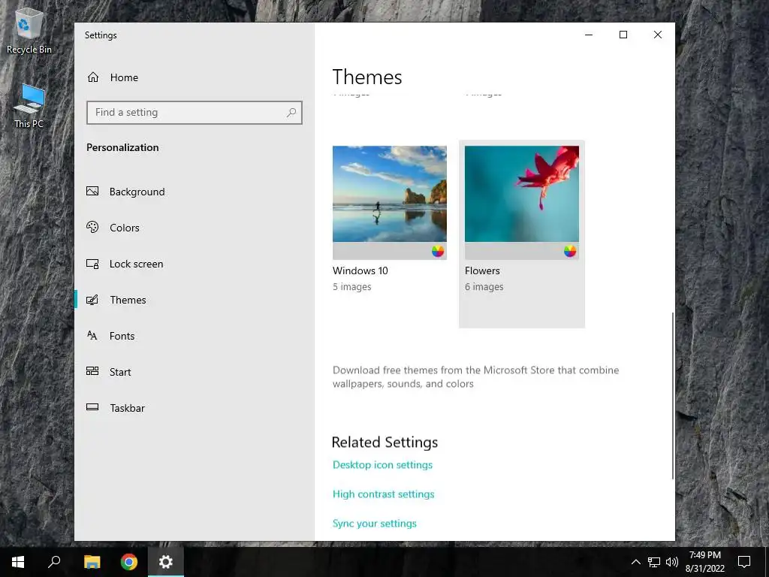Click the Windows 10 theme name
The width and height of the screenshot is (769, 577).
(360, 270)
